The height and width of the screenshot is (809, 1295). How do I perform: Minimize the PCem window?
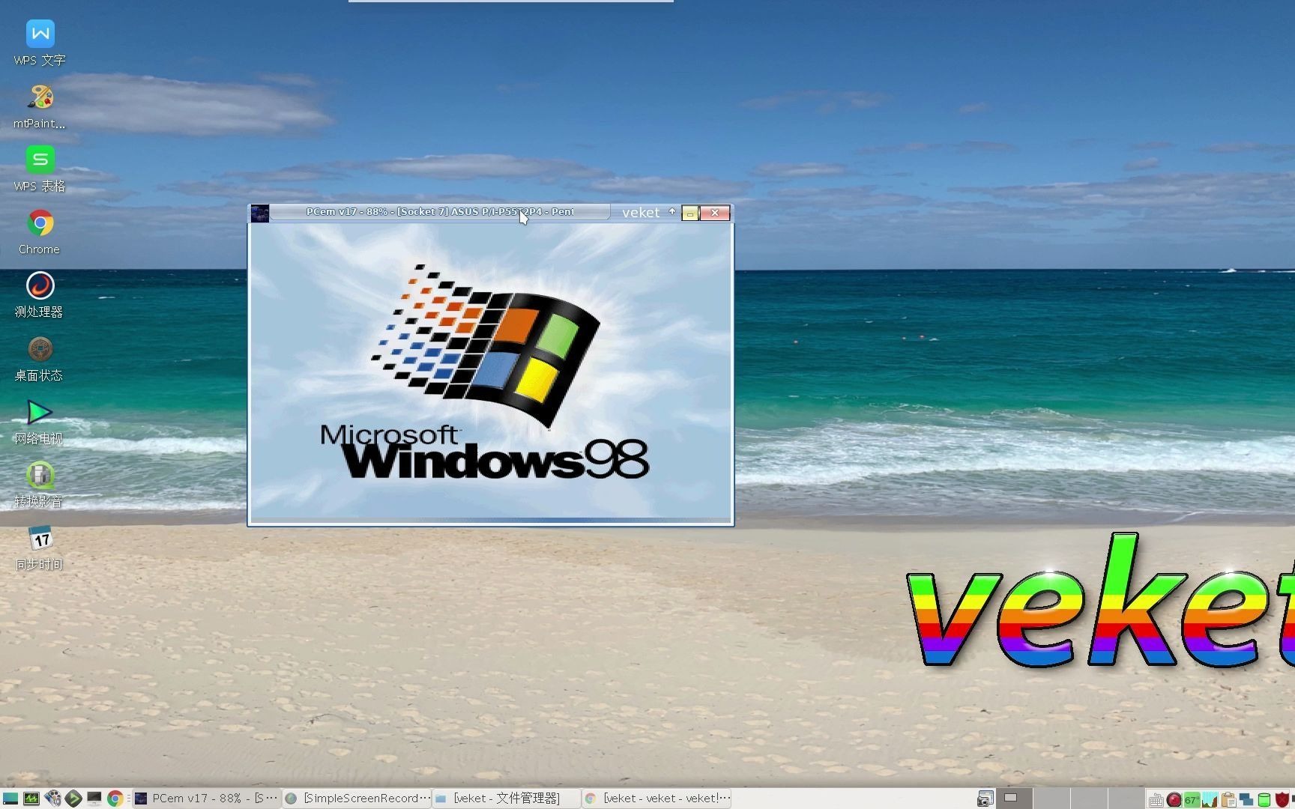click(x=690, y=213)
